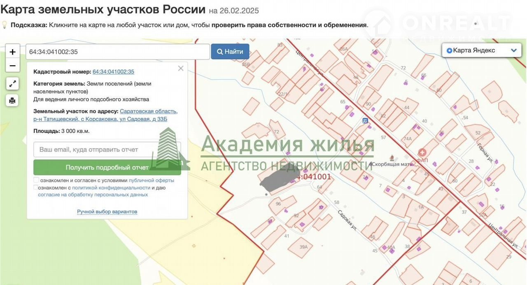Viewport: 527px width, 285px height.
Task: Select the gray highlighted land parcel
Action: (277, 178)
